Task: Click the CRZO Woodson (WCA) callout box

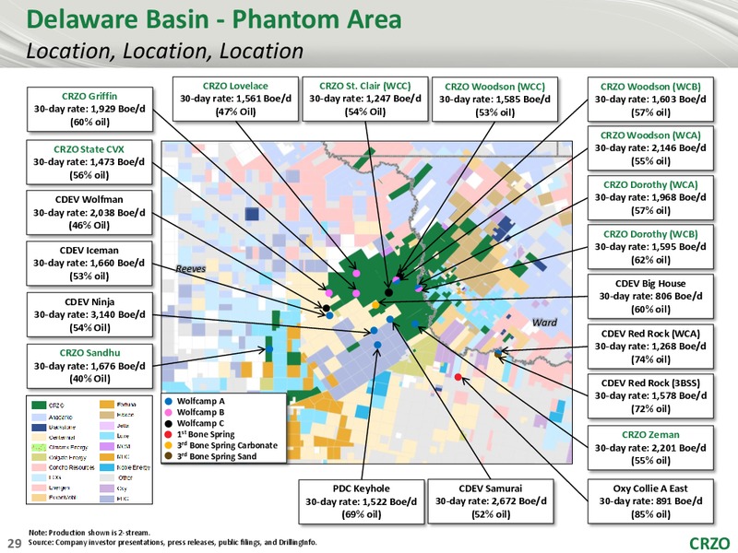Action: 650,148
